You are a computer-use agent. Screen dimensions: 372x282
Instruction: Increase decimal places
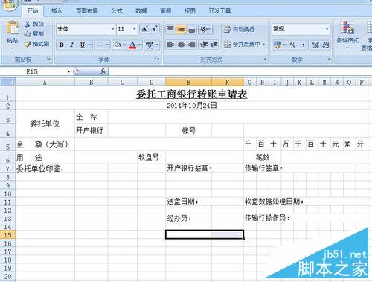click(x=315, y=45)
